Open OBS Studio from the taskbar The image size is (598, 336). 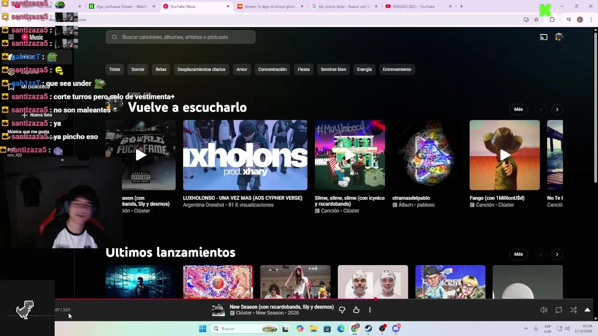tap(382, 329)
